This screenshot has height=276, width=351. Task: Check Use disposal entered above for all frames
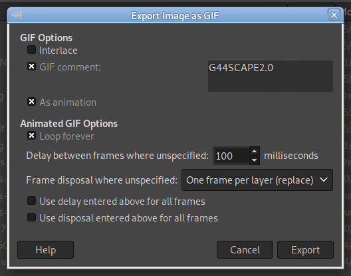[31, 217]
